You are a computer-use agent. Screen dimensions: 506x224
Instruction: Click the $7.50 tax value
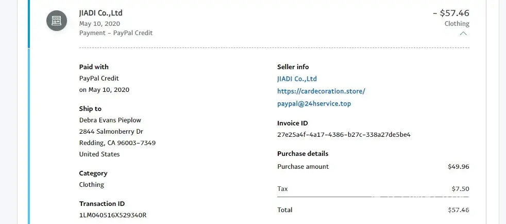coord(460,189)
